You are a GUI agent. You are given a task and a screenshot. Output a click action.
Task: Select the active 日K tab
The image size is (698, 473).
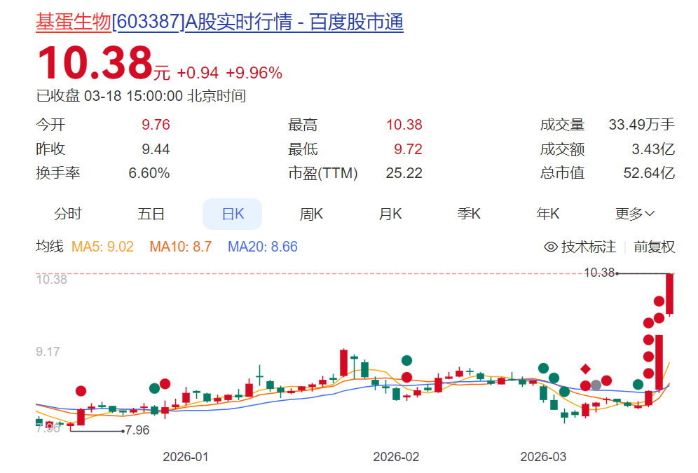pyautogui.click(x=232, y=214)
